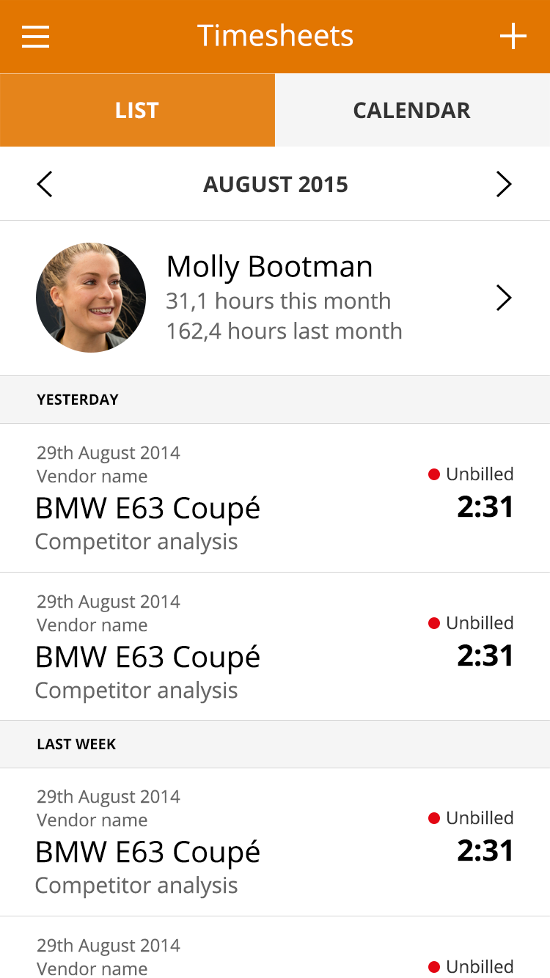The height and width of the screenshot is (978, 550).
Task: Open second BMW E63 Coupé entry under Yesterday
Action: 275,647
